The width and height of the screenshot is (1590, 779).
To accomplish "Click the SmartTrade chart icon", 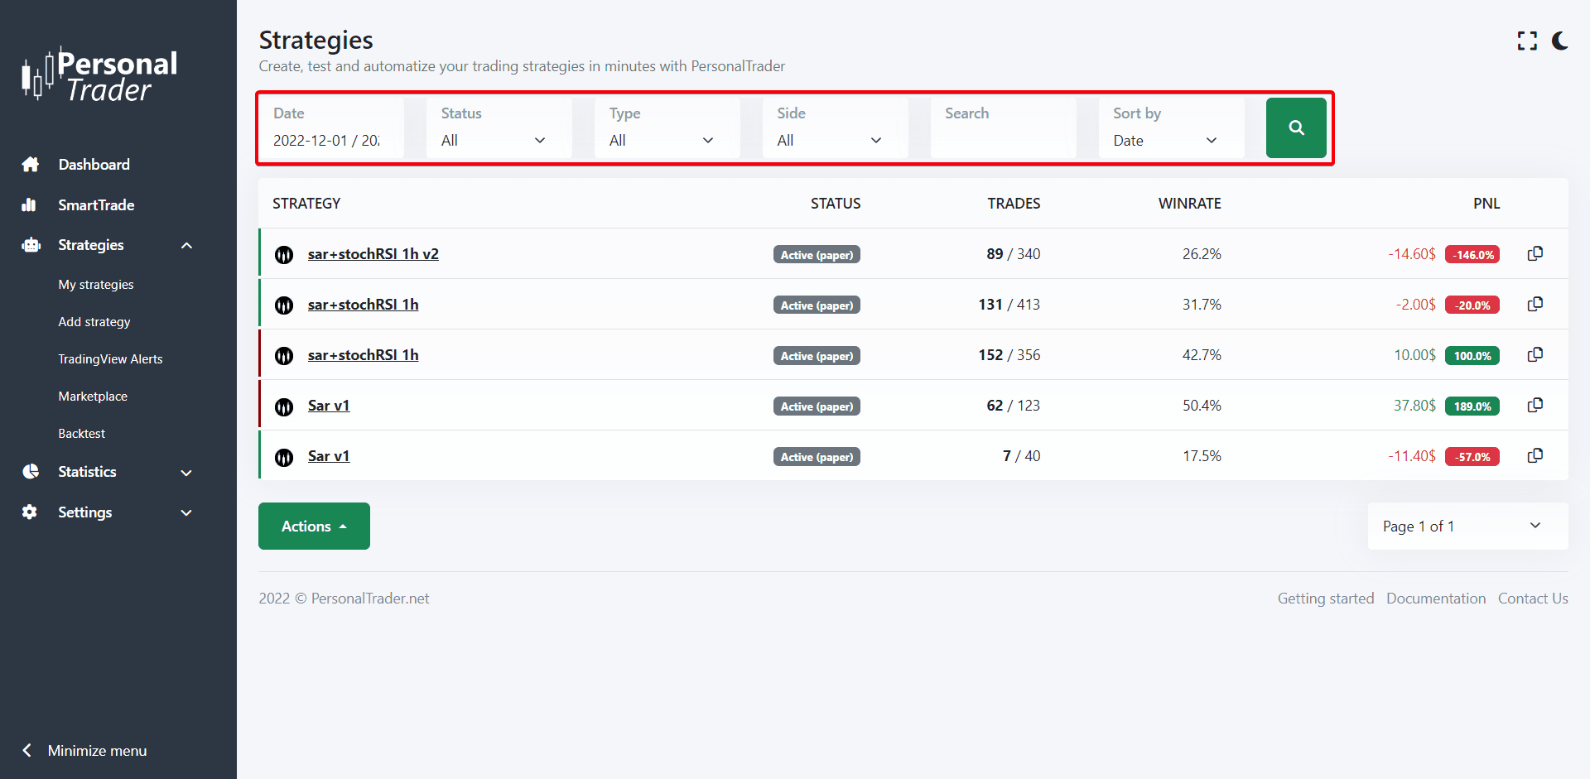I will (29, 205).
